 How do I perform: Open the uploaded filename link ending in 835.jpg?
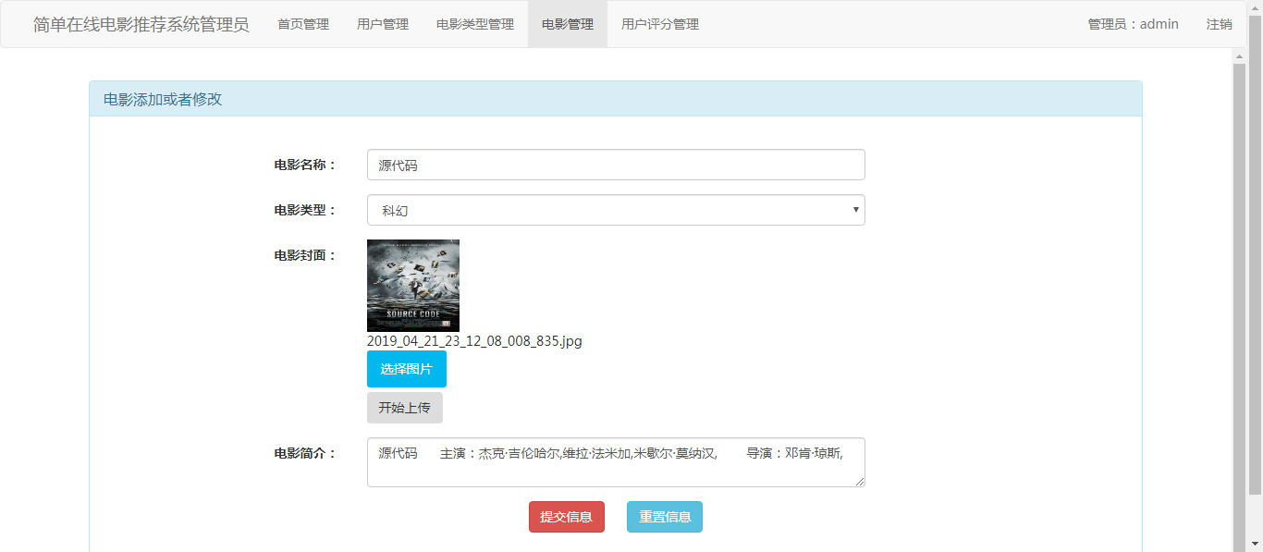[473, 340]
